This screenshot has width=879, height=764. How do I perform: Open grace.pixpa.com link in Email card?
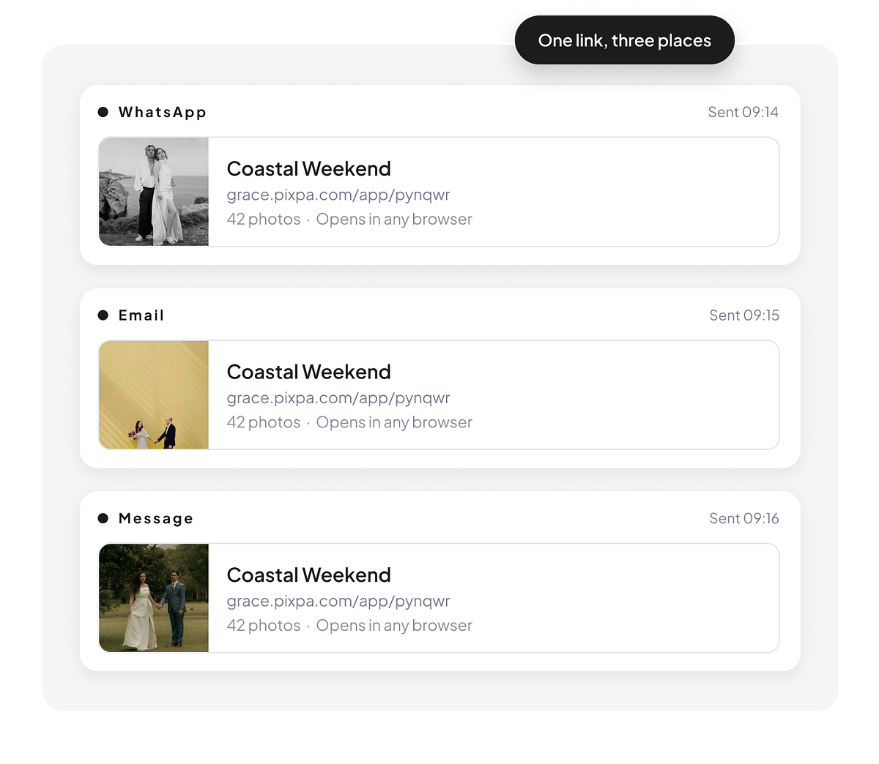click(338, 398)
